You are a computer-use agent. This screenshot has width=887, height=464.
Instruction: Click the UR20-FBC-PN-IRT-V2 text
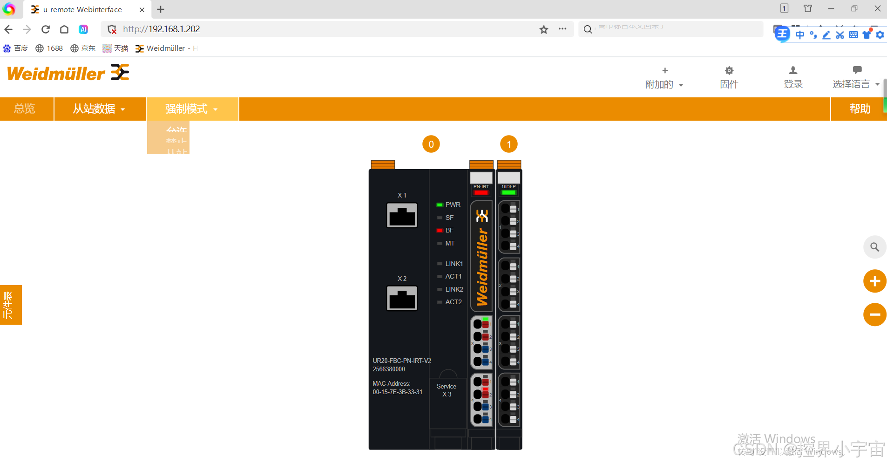tap(402, 361)
